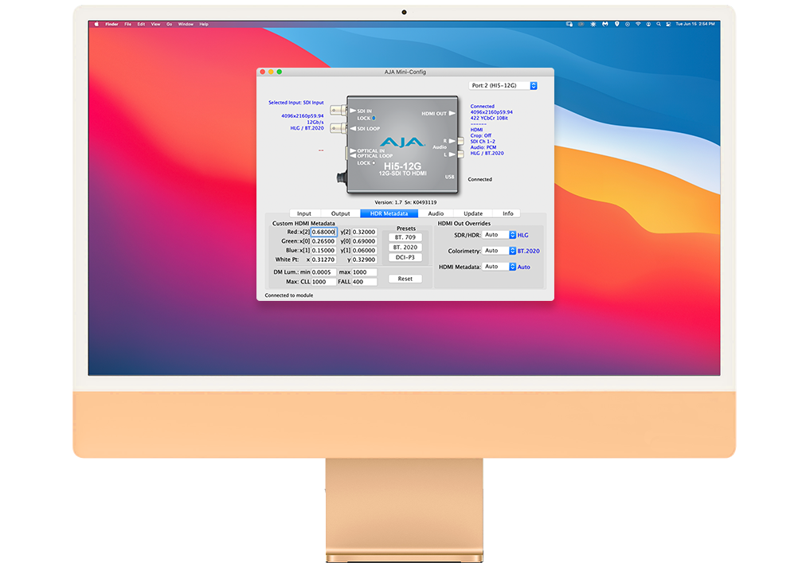
Task: Open the Port 2 (Hi5-12G) dropdown
Action: point(503,85)
